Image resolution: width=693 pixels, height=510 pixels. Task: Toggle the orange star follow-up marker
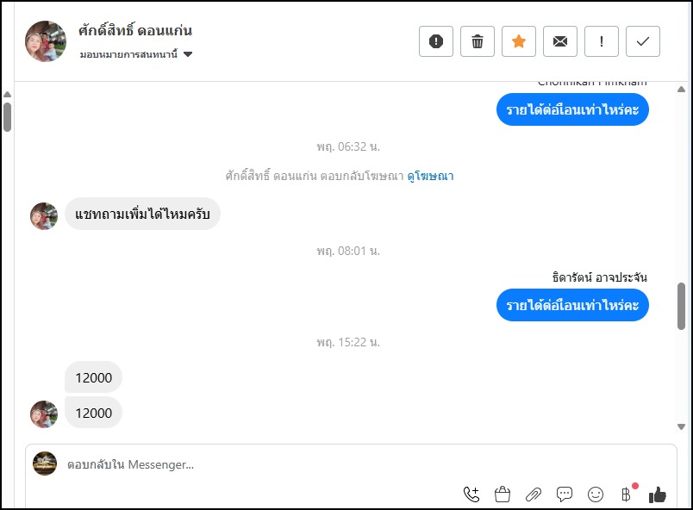point(519,41)
